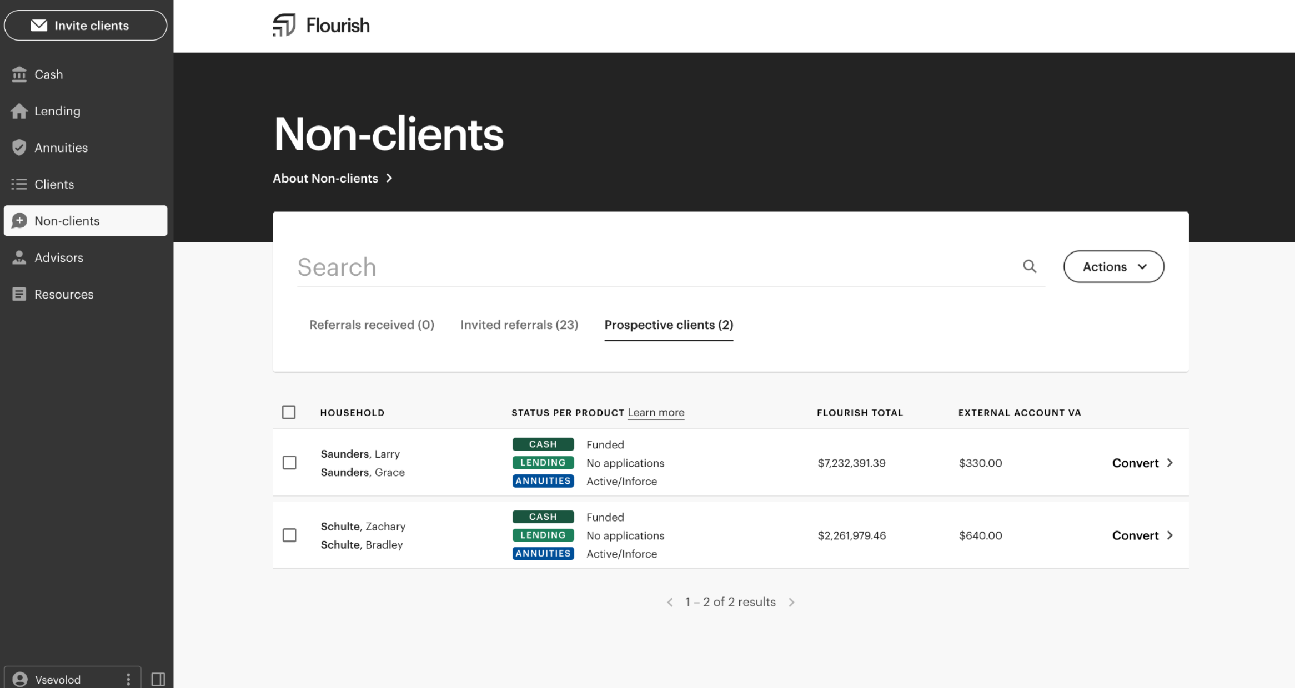This screenshot has height=688, width=1295.
Task: Click CASH badge in Schulte row
Action: 543,517
